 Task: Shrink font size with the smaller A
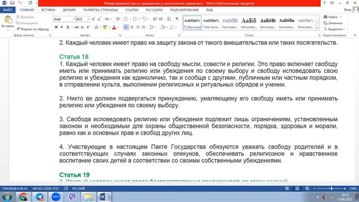pos(99,19)
